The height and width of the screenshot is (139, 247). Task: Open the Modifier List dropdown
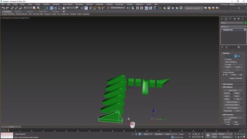coord(233,27)
